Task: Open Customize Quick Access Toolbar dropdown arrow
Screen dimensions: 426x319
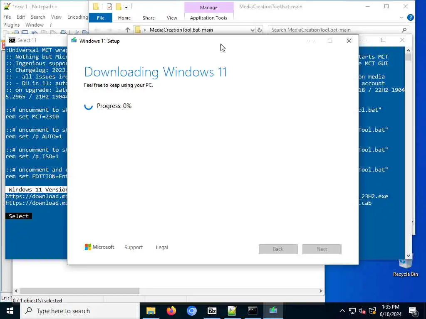Action: (x=126, y=7)
